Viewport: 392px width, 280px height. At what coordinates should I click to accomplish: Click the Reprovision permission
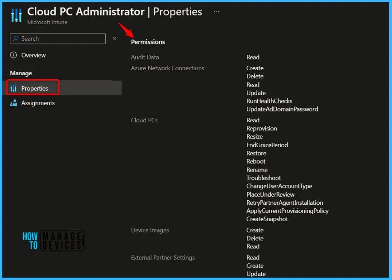[262, 129]
